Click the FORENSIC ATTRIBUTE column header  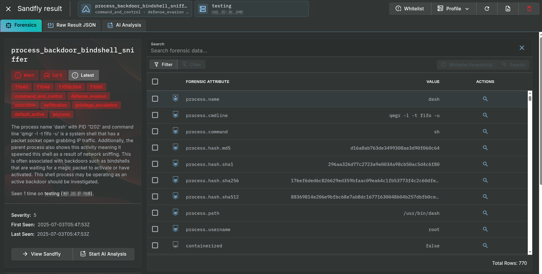(207, 81)
